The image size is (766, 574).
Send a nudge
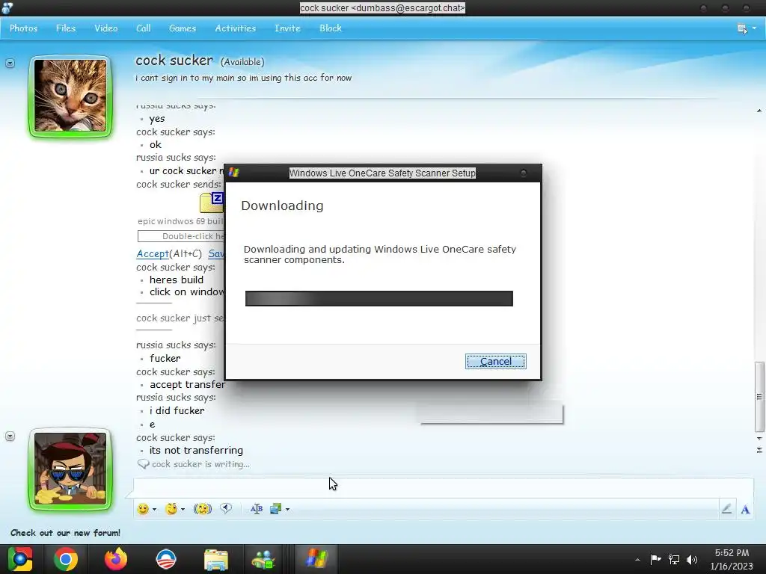coord(202,509)
